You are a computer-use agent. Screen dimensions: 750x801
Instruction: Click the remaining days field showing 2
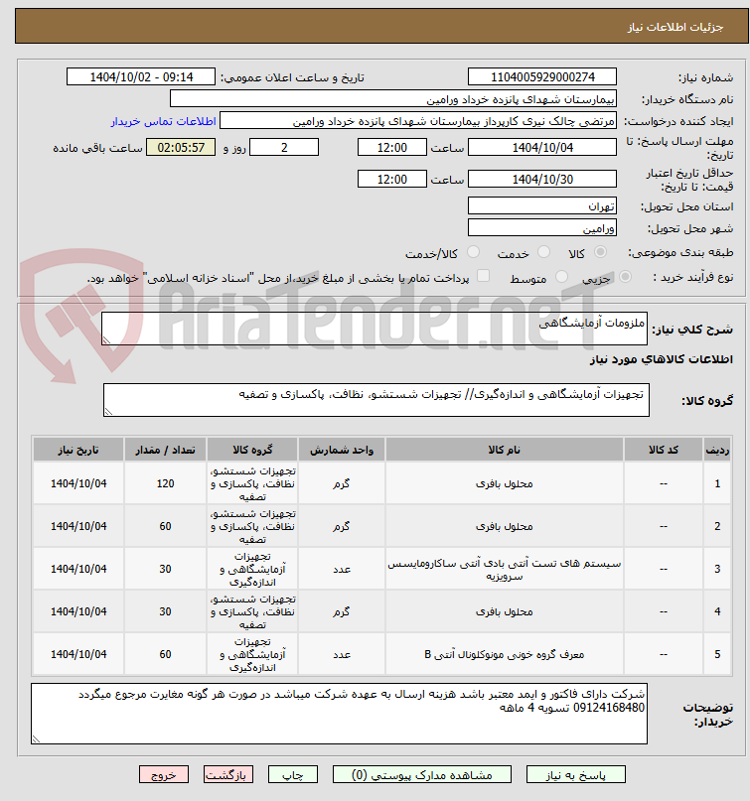(x=284, y=148)
